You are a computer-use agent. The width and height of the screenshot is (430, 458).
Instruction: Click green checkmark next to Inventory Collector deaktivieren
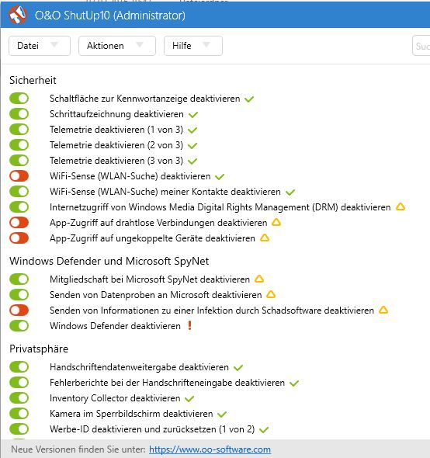189,399
